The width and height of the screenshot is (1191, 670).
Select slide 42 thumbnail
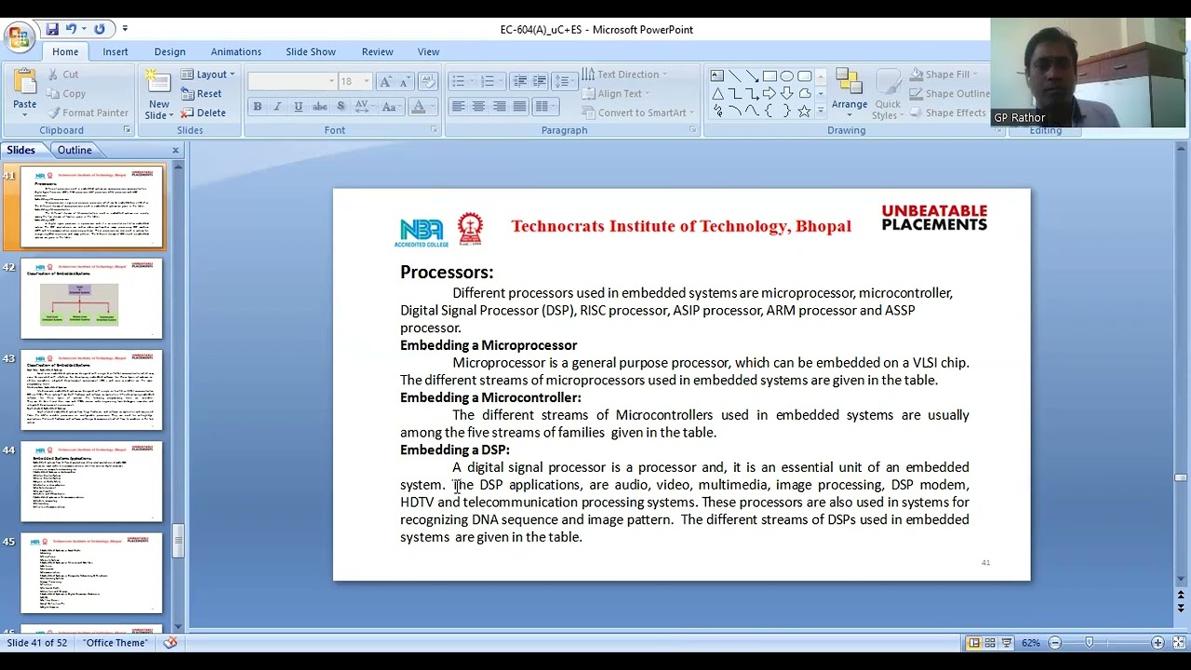click(91, 299)
